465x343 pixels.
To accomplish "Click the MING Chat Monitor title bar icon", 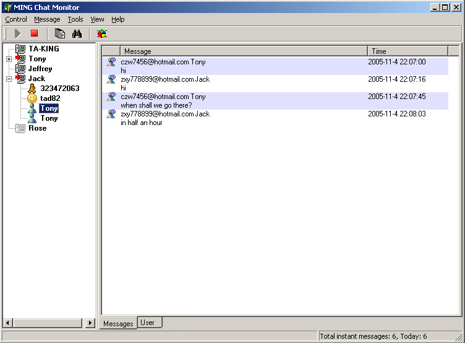I will point(7,7).
